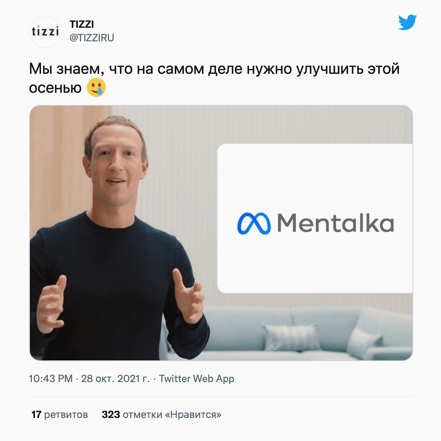Select the tweet text starting 'Мы знаем'
The image size is (441, 441).
point(214,78)
